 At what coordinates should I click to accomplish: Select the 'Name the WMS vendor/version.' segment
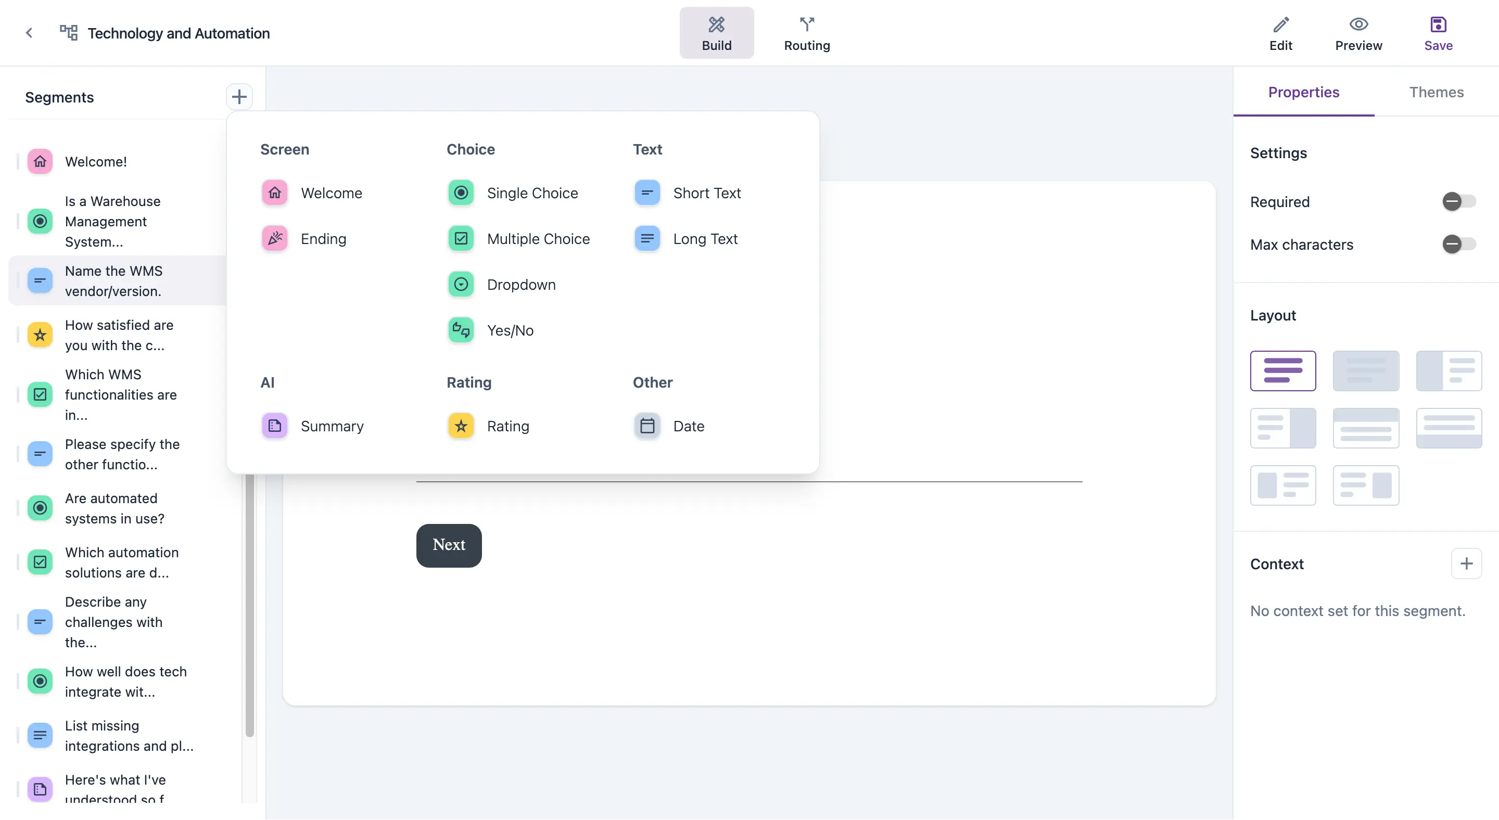pyautogui.click(x=117, y=281)
